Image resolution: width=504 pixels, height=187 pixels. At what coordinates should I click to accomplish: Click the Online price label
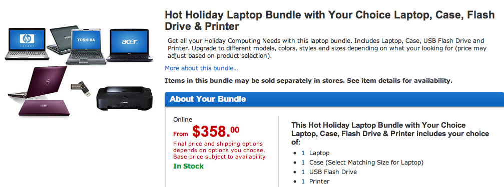[x=183, y=120]
